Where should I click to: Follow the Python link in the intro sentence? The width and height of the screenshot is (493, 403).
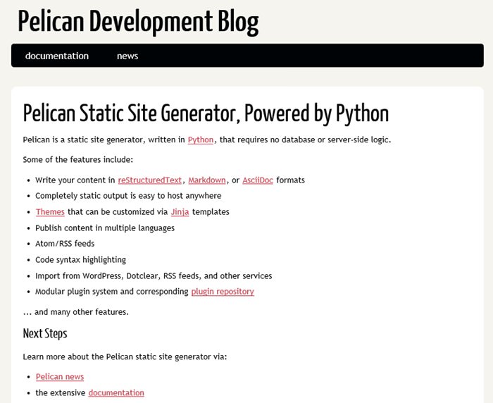coord(201,139)
